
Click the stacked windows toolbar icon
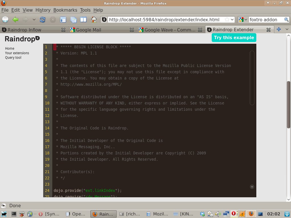[73, 20]
